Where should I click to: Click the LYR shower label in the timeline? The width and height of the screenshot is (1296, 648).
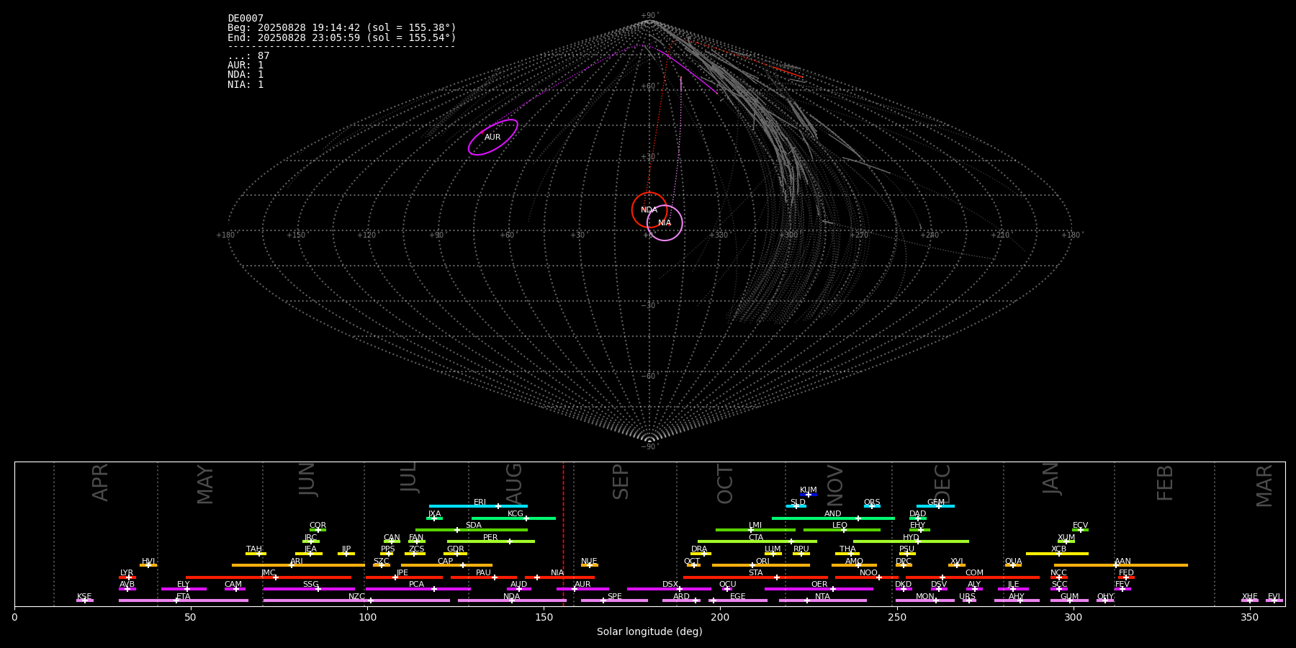pos(127,572)
